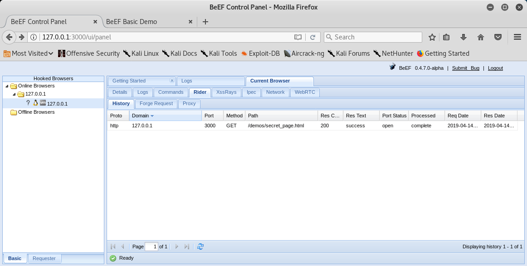Switch to Requester view at bottom
The width and height of the screenshot is (527, 266).
point(44,258)
